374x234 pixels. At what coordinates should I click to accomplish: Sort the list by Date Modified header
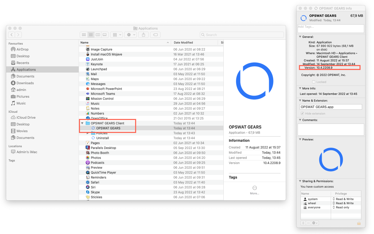tap(194, 42)
